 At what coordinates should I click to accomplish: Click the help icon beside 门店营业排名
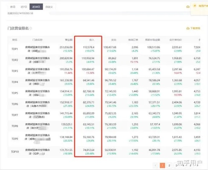point(31,28)
